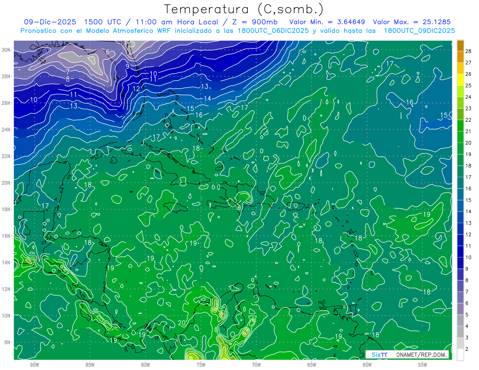This screenshot has width=479, height=370.
Task: Click the 'Valor Max. = 25.1285' text
Action: pos(412,22)
